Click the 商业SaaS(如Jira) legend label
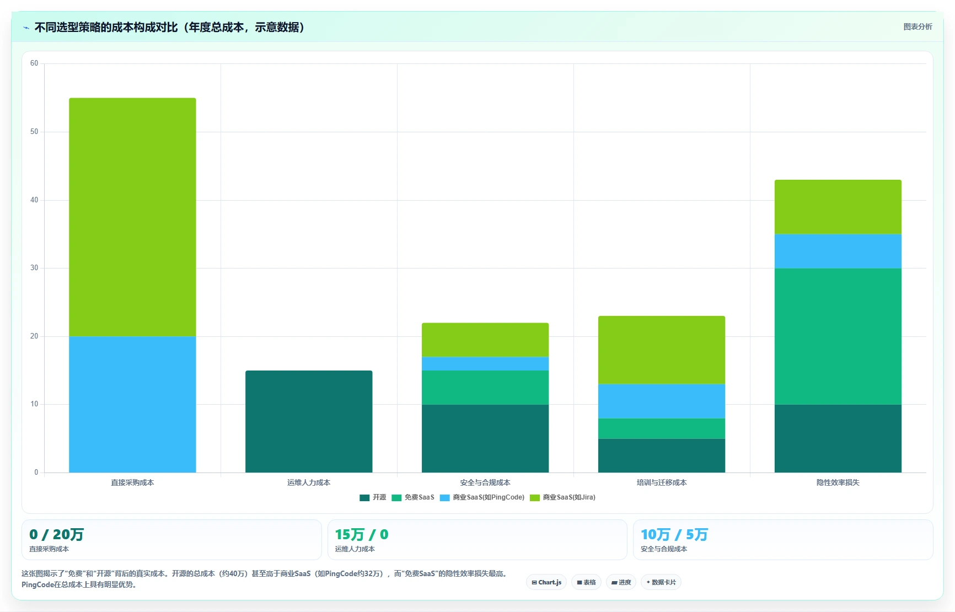955x612 pixels. (x=569, y=497)
